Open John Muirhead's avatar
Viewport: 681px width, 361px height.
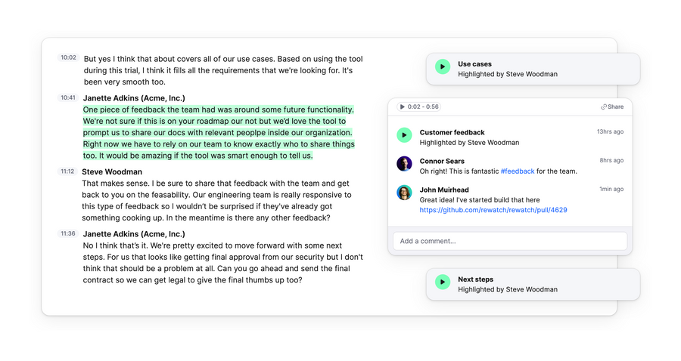coord(404,193)
